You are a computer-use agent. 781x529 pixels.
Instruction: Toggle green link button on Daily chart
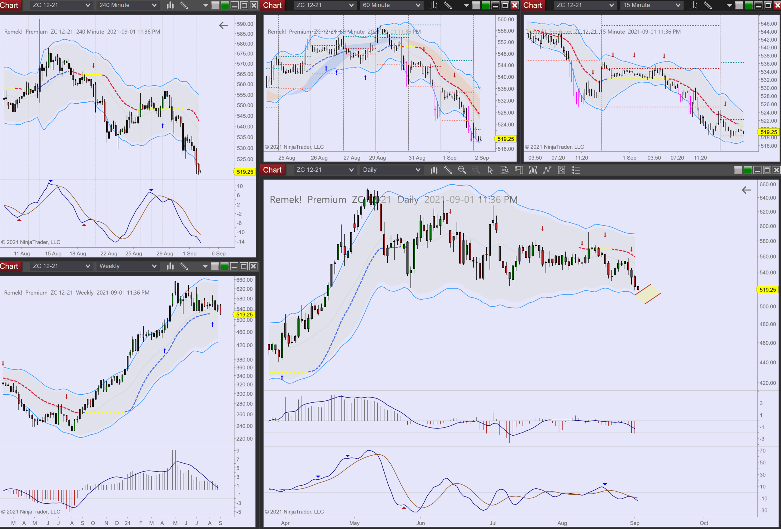pyautogui.click(x=748, y=170)
